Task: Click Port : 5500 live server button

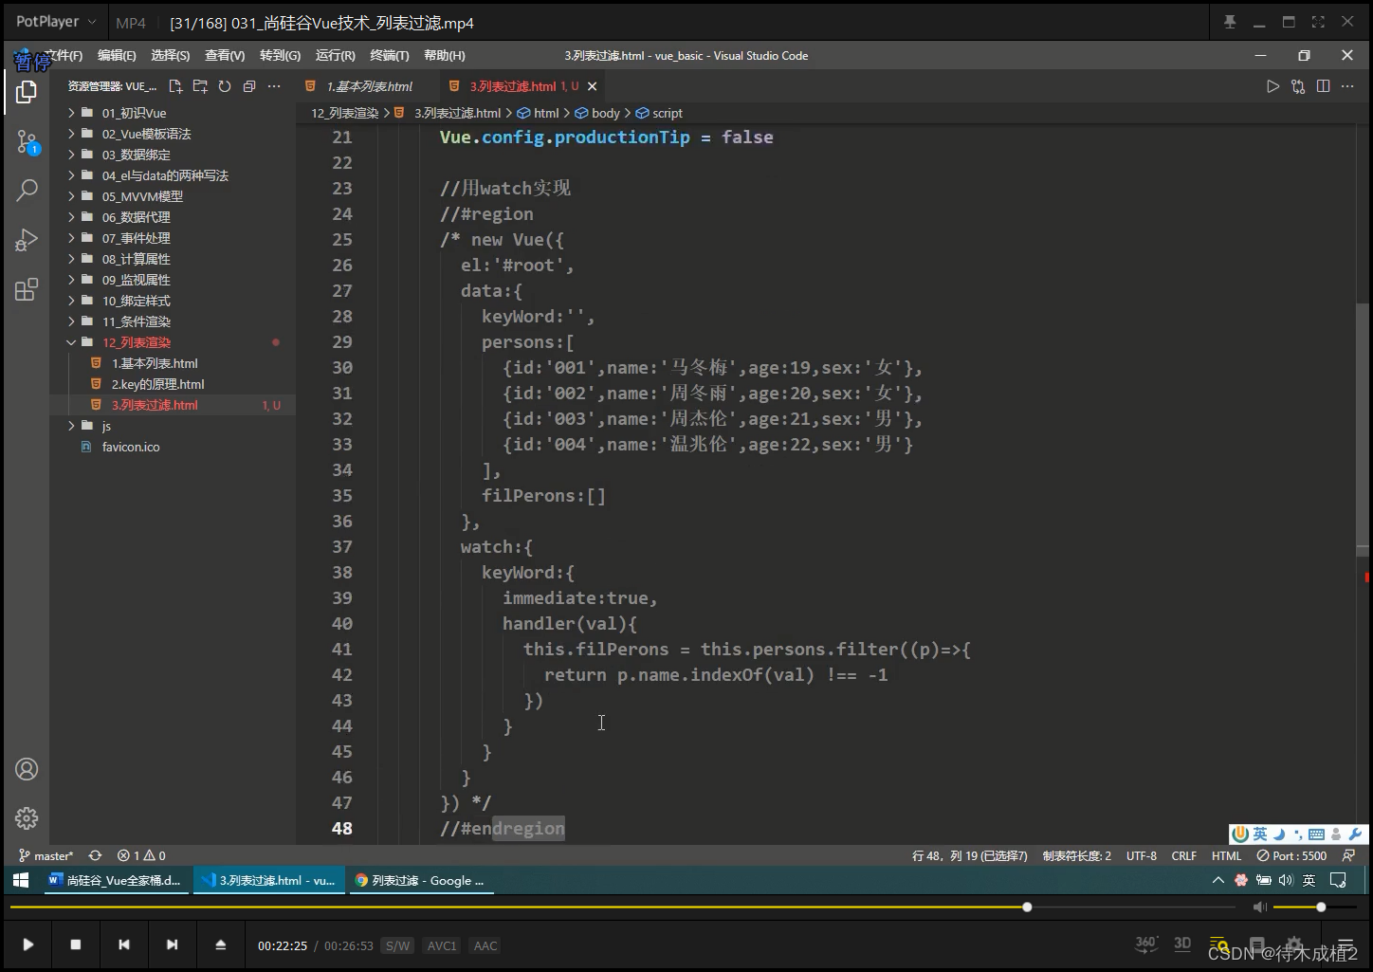Action: click(1291, 855)
